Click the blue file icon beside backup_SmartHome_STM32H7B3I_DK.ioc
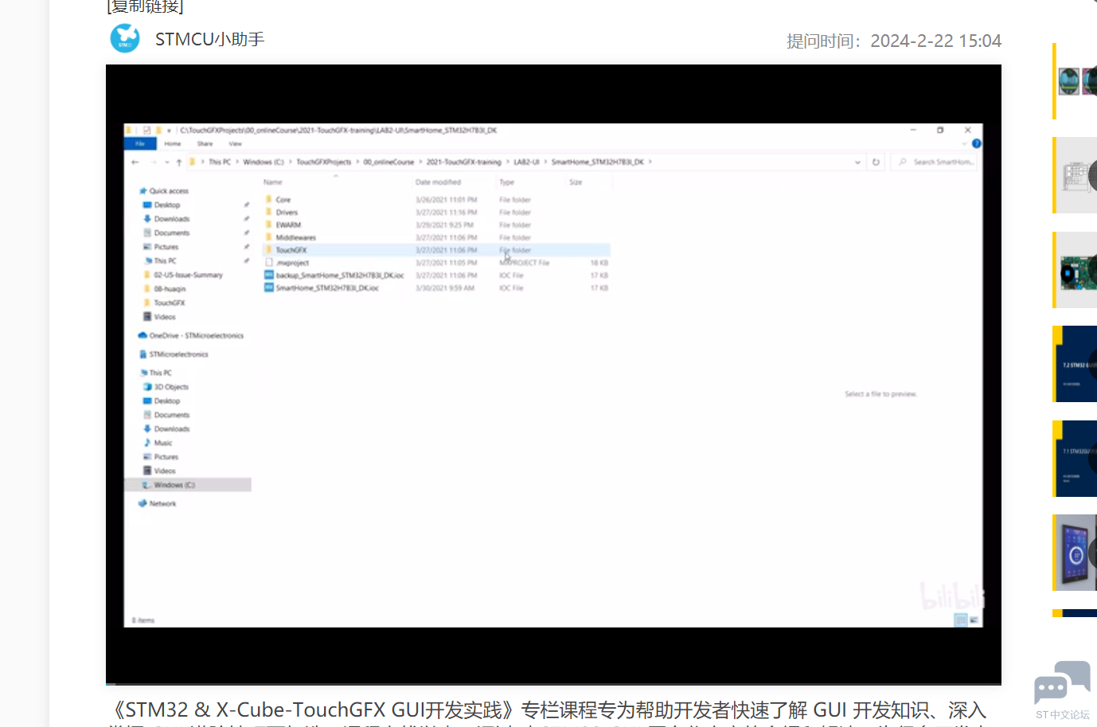This screenshot has height=727, width=1097. [x=269, y=276]
